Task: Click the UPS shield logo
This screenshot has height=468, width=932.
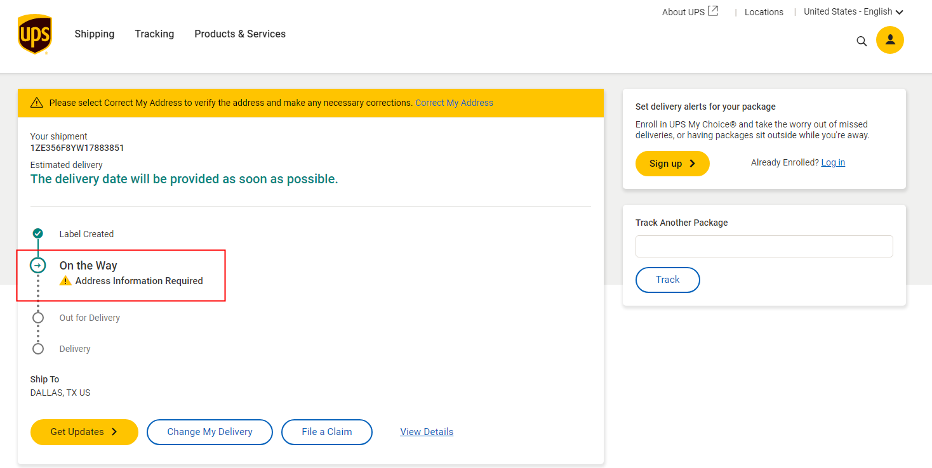Action: pos(34,34)
